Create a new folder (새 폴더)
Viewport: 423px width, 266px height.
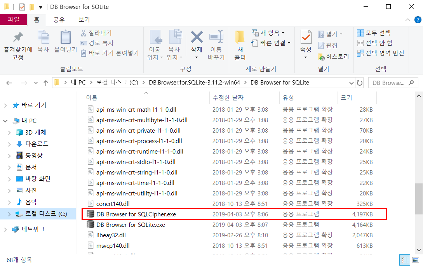click(240, 45)
